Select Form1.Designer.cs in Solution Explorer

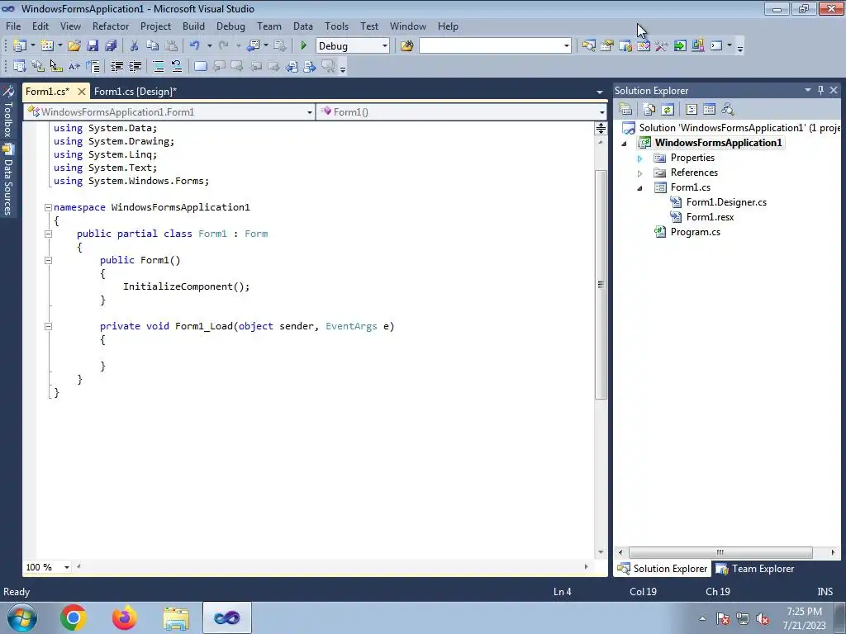tap(726, 202)
